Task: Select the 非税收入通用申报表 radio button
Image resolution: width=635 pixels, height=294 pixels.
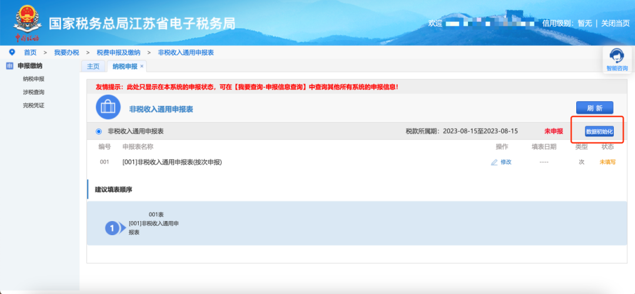Action: pos(99,132)
